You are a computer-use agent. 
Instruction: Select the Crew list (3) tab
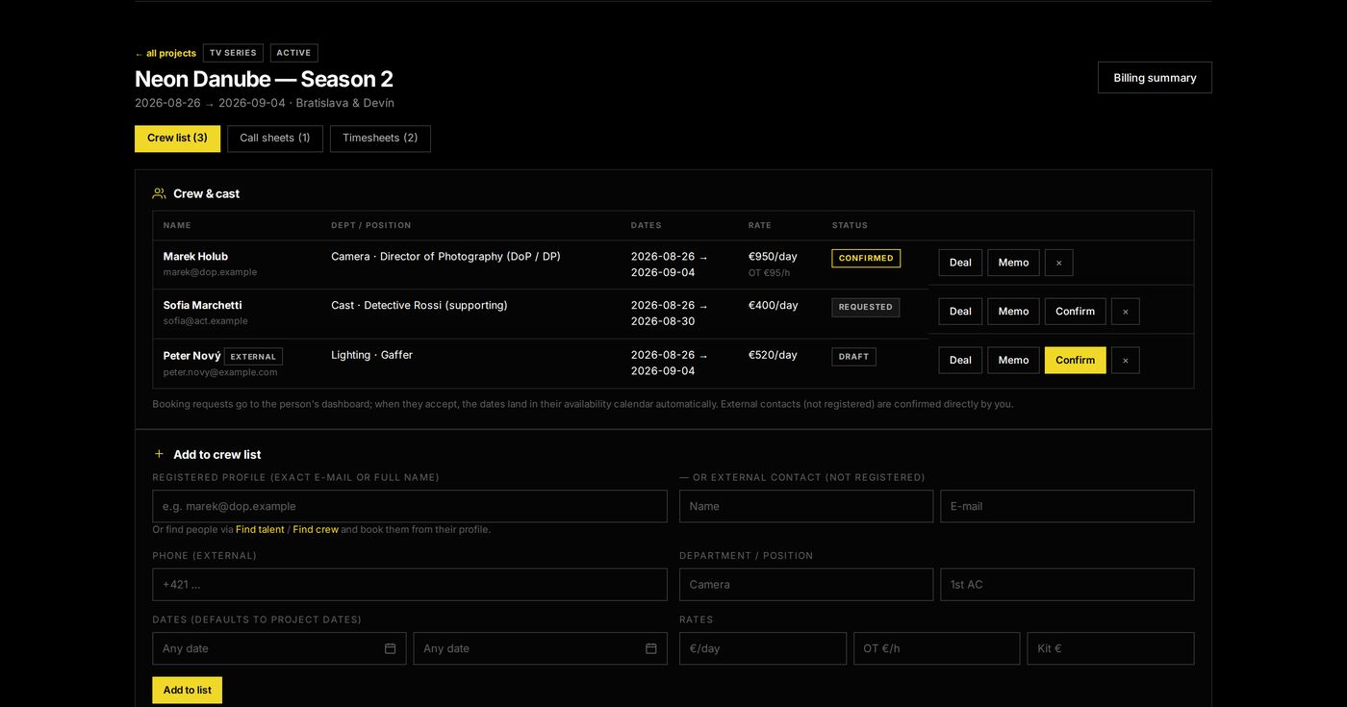tap(177, 139)
